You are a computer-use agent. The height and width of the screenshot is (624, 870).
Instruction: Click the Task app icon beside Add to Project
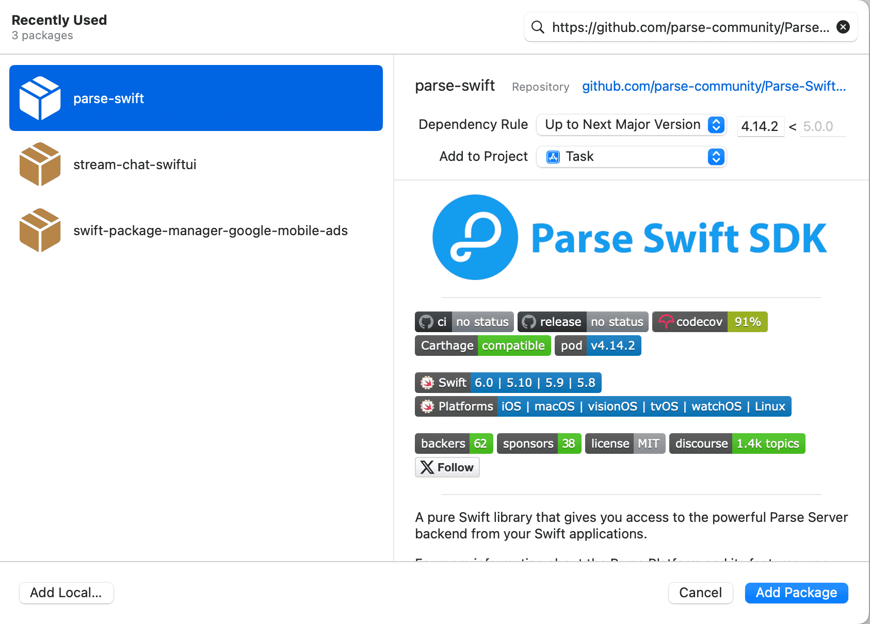click(553, 156)
